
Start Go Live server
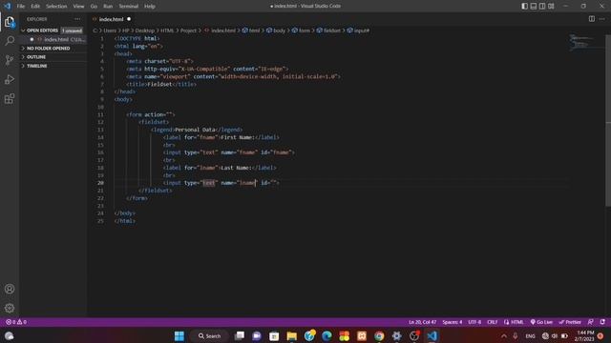[x=541, y=322]
